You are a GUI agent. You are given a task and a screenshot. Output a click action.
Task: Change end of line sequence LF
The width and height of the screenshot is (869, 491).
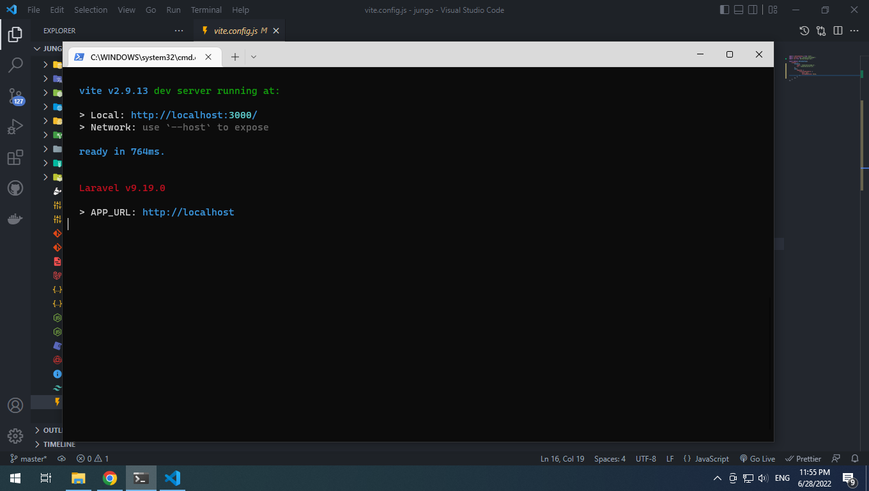pyautogui.click(x=670, y=459)
